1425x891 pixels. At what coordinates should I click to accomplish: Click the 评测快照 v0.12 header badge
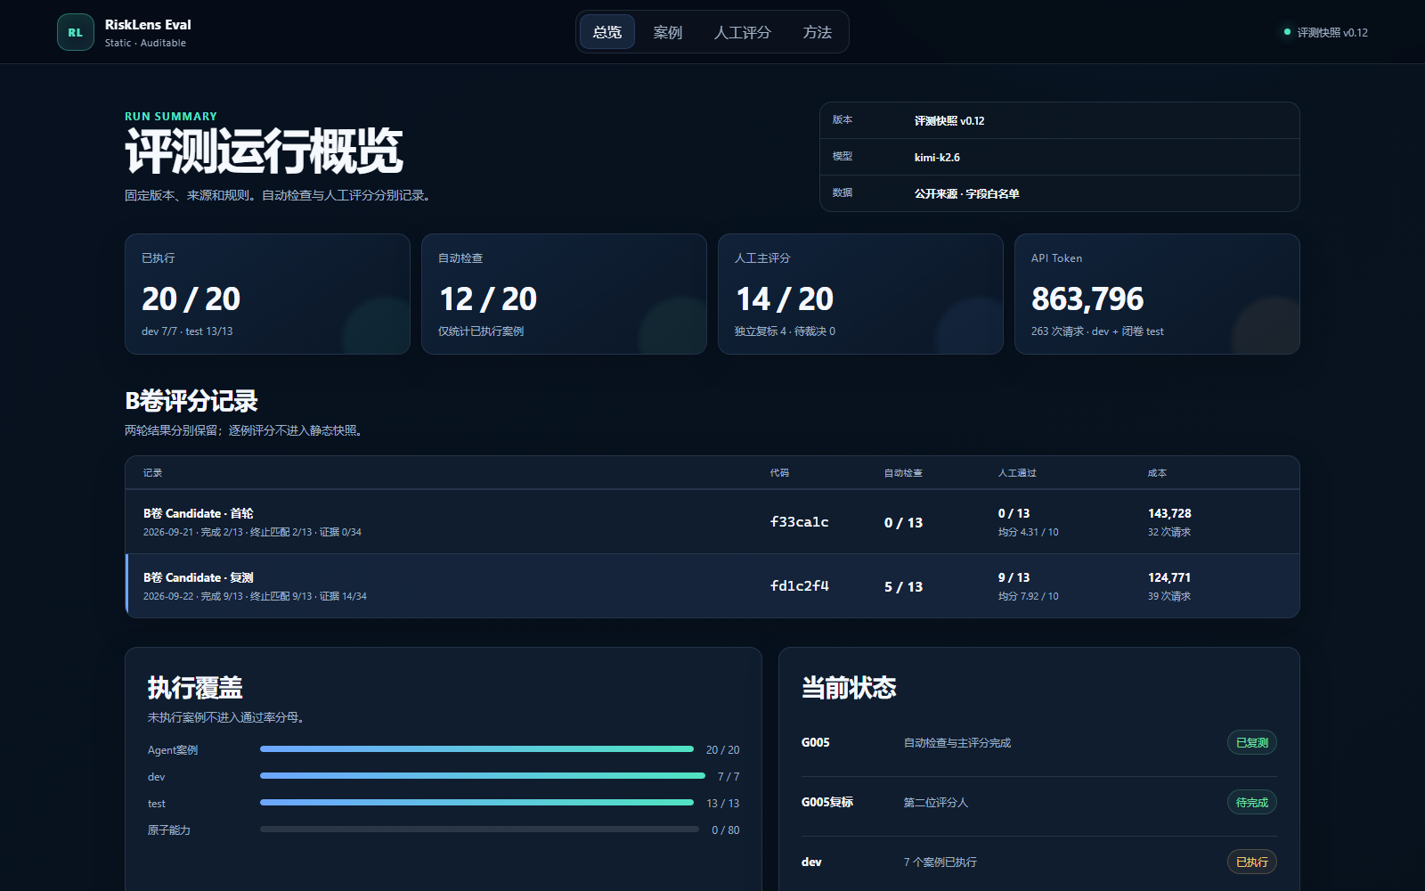click(1325, 32)
